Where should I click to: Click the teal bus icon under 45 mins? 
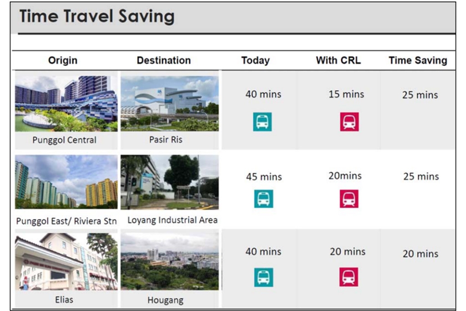point(263,199)
